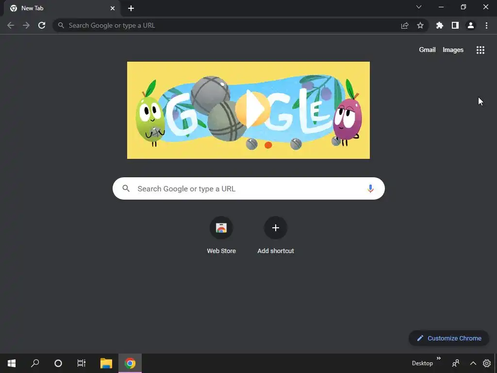
Task: Go forward using the forward arrow
Action: 26,25
